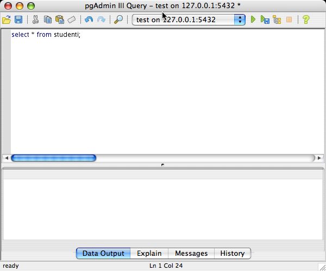Clear the edit window with the eraser icon

pyautogui.click(x=72, y=20)
